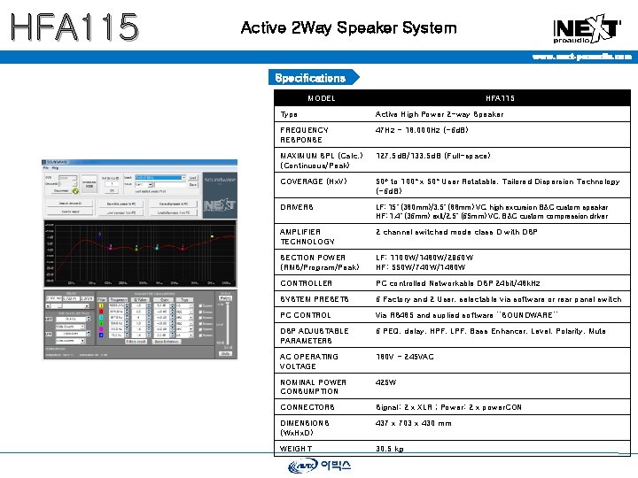
Task: Toggle the checkbox in green filter row
Action: pyautogui.click(x=200, y=324)
